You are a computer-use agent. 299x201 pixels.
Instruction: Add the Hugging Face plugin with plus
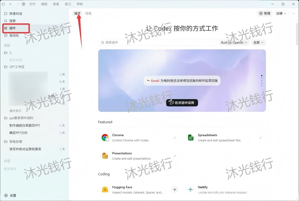(x=175, y=190)
